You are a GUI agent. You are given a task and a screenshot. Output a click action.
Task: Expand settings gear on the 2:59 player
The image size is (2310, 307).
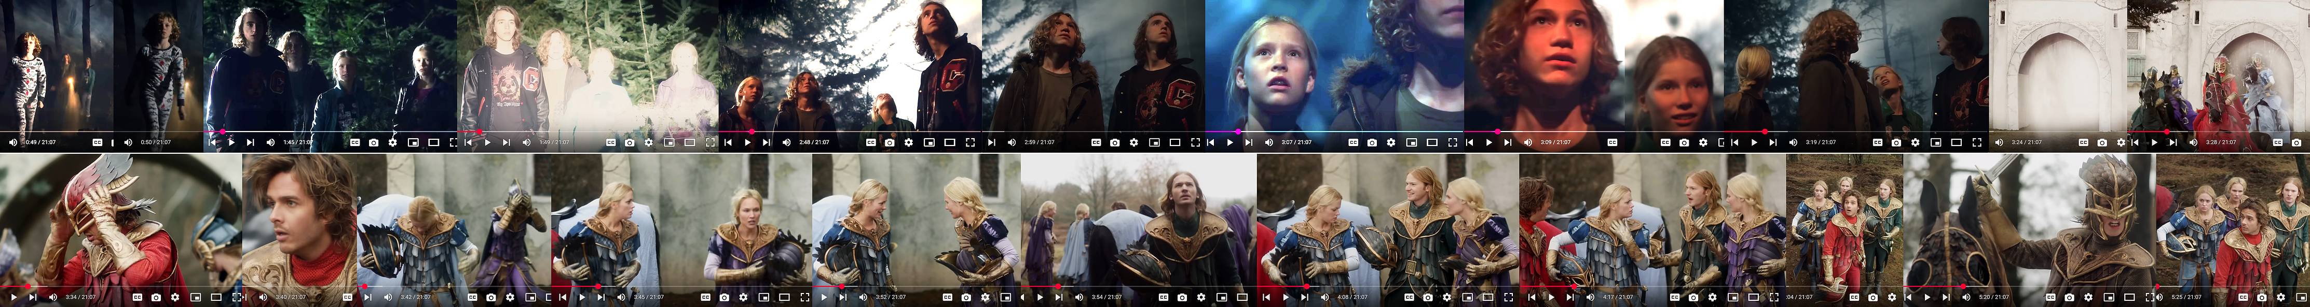[1133, 142]
